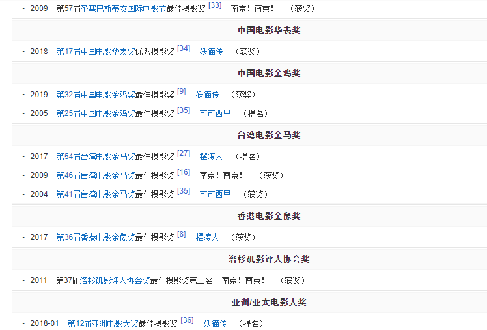Click 南京！南京！ in the 2009 金马奖 row
This screenshot has height=330, width=487.
[221, 175]
